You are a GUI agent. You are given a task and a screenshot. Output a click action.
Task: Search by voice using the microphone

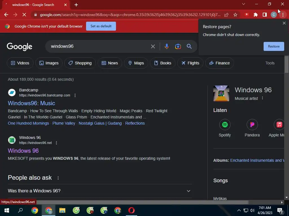pyautogui.click(x=167, y=46)
